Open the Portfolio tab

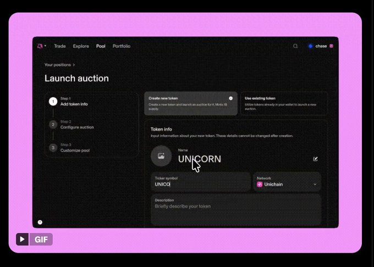click(x=122, y=46)
